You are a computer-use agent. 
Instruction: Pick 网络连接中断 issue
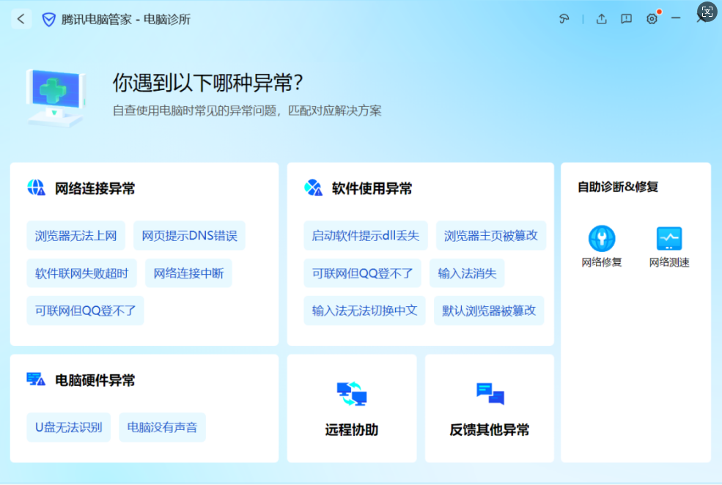(x=188, y=273)
